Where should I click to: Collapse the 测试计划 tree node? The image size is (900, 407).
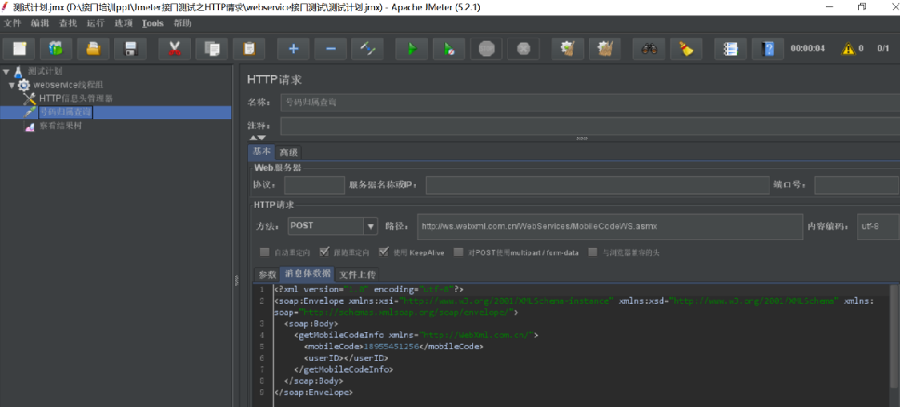[6, 71]
